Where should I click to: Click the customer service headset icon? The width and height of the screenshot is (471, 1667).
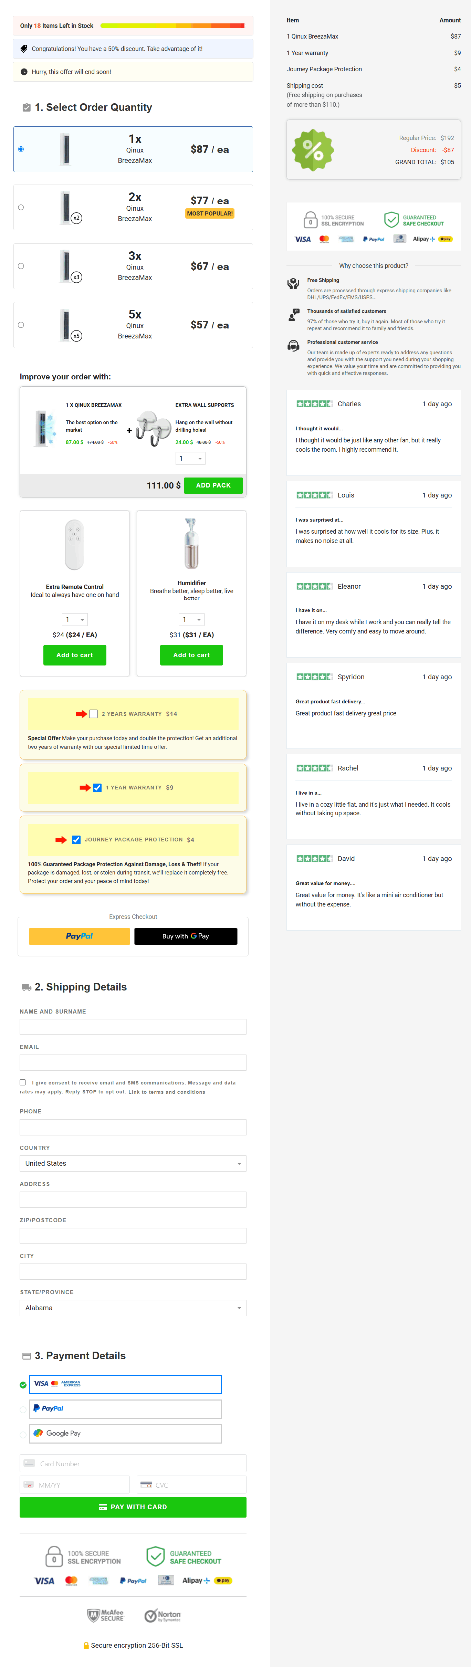click(x=293, y=346)
